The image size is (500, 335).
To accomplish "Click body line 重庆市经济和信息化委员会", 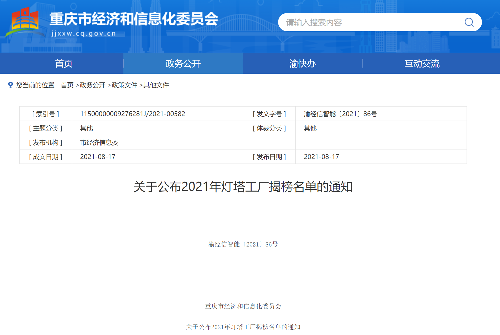I will tap(243, 306).
